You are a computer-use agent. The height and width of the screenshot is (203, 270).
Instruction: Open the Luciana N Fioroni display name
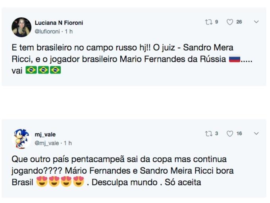[59, 23]
